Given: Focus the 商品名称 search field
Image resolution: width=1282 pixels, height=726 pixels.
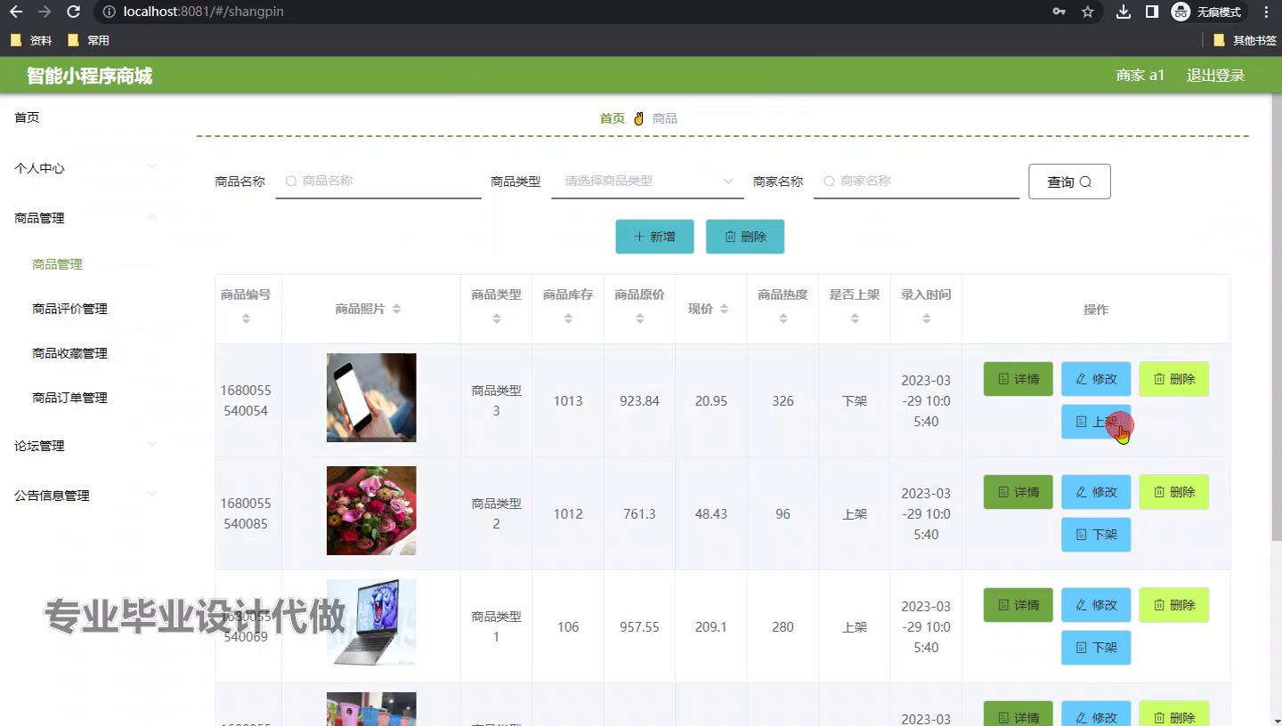Looking at the screenshot, I should (x=378, y=181).
